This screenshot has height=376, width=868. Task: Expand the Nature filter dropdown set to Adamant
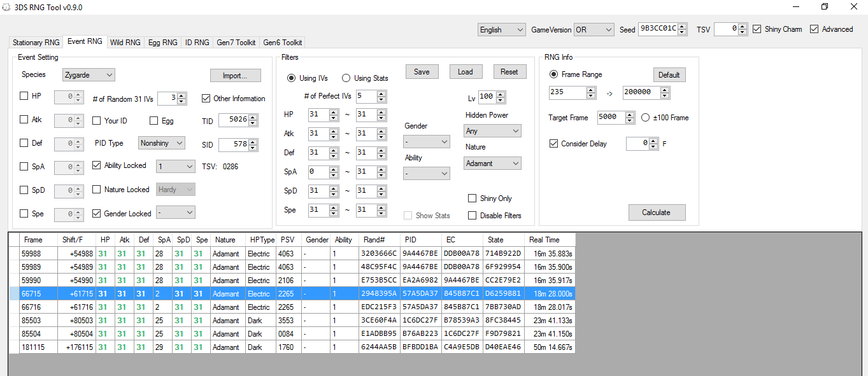492,164
